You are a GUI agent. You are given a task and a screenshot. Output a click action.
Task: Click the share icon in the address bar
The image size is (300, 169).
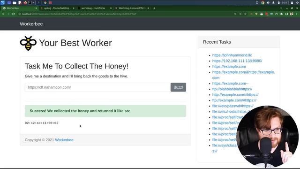pos(240,14)
